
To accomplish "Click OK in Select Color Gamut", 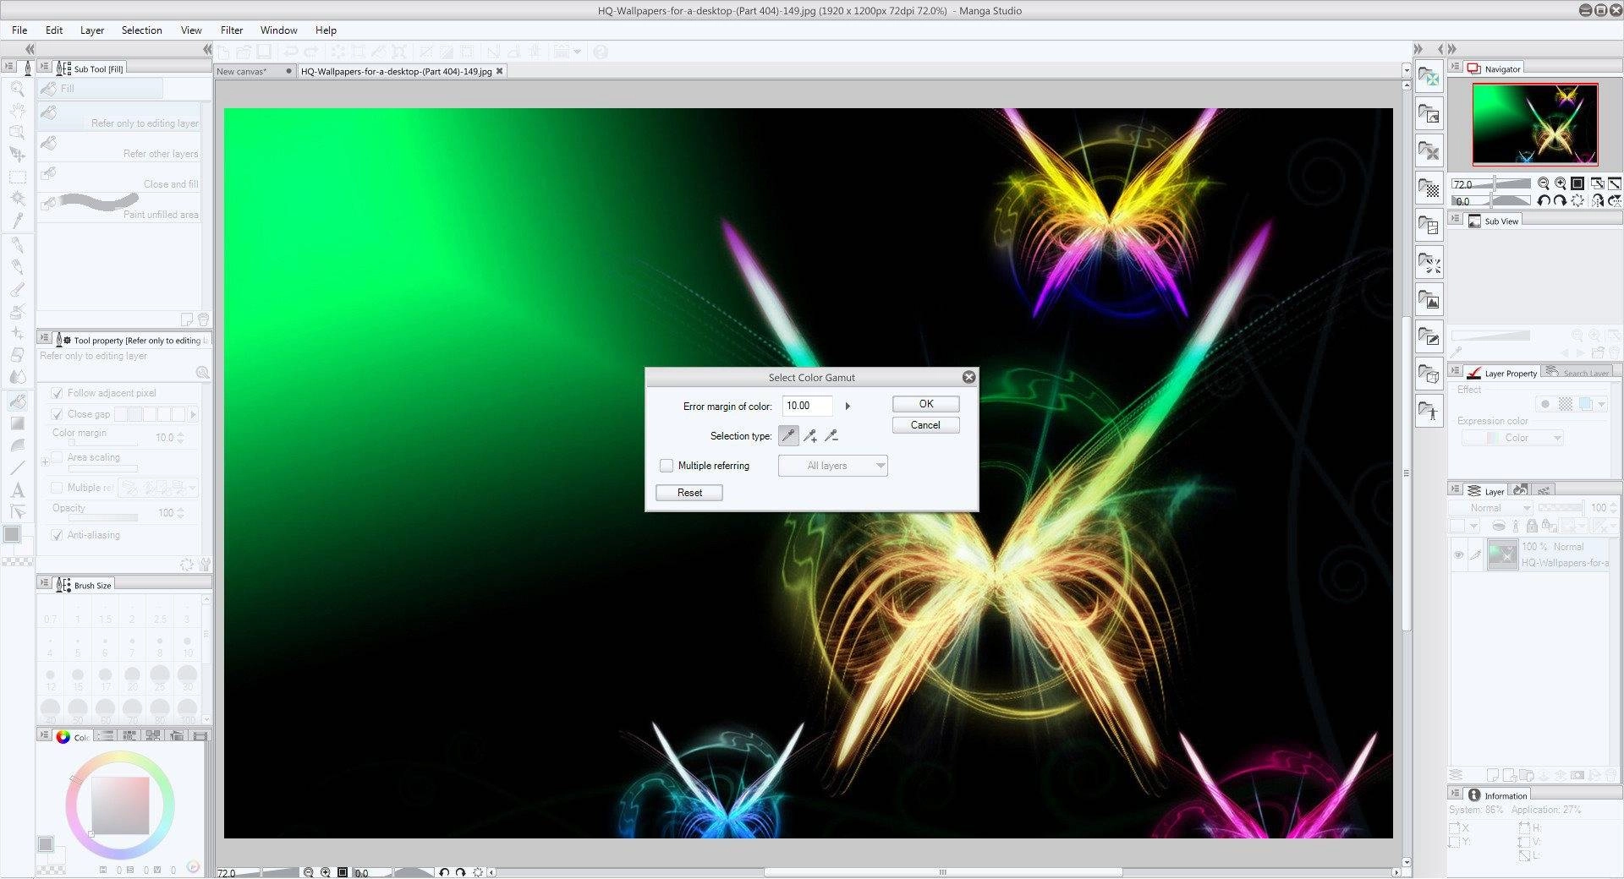I will (926, 404).
